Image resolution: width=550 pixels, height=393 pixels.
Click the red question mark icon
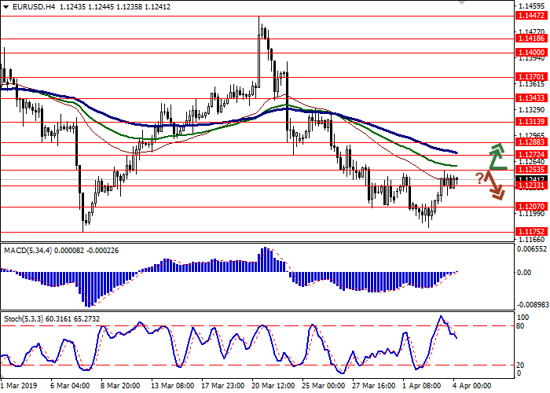(478, 177)
